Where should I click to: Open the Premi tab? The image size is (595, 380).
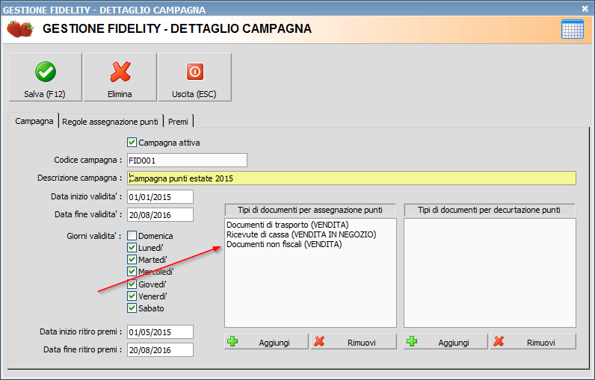pyautogui.click(x=178, y=122)
